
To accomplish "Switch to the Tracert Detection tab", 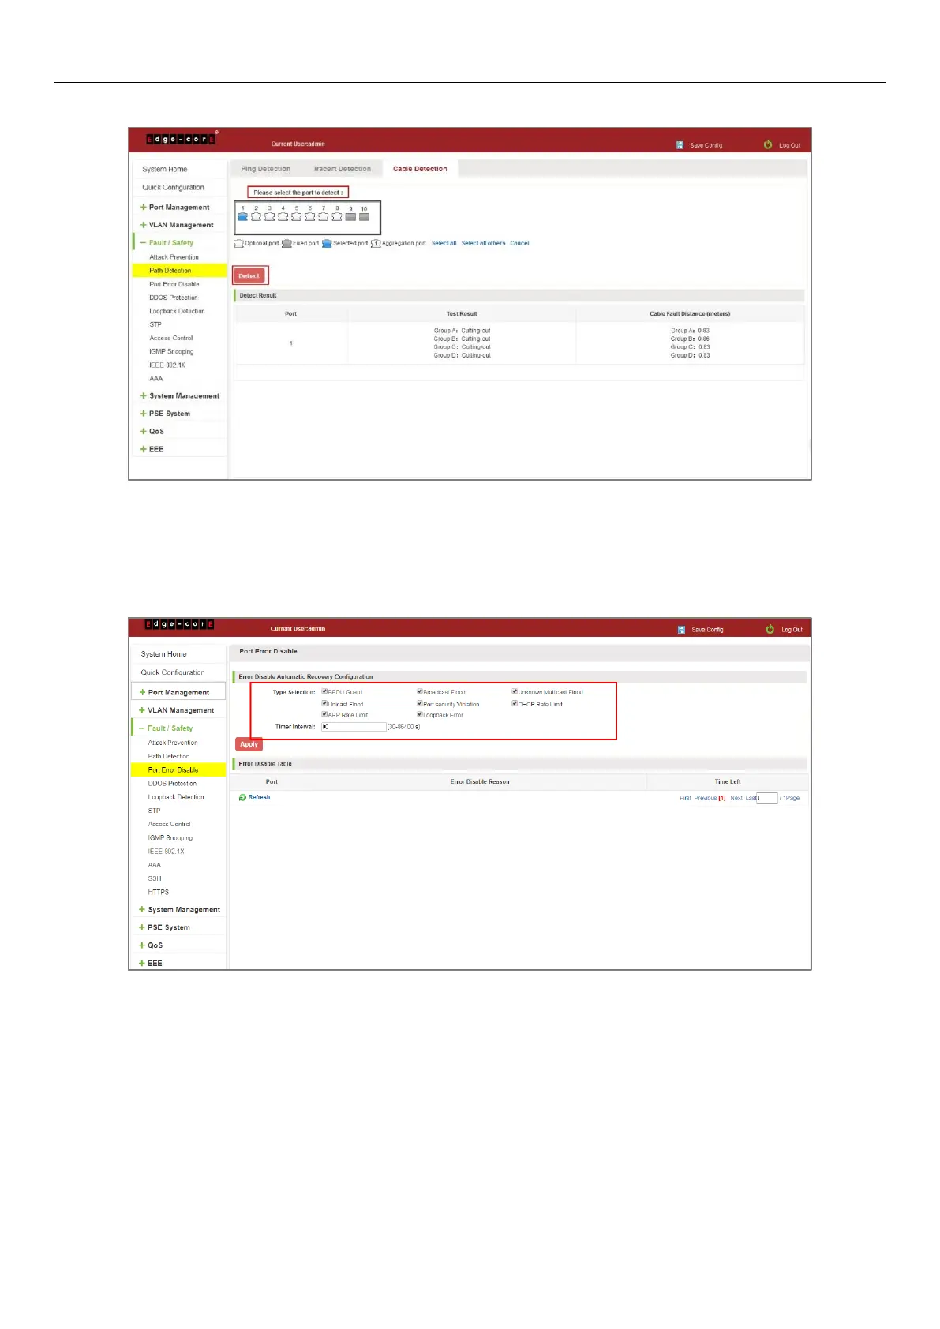I will 342,169.
